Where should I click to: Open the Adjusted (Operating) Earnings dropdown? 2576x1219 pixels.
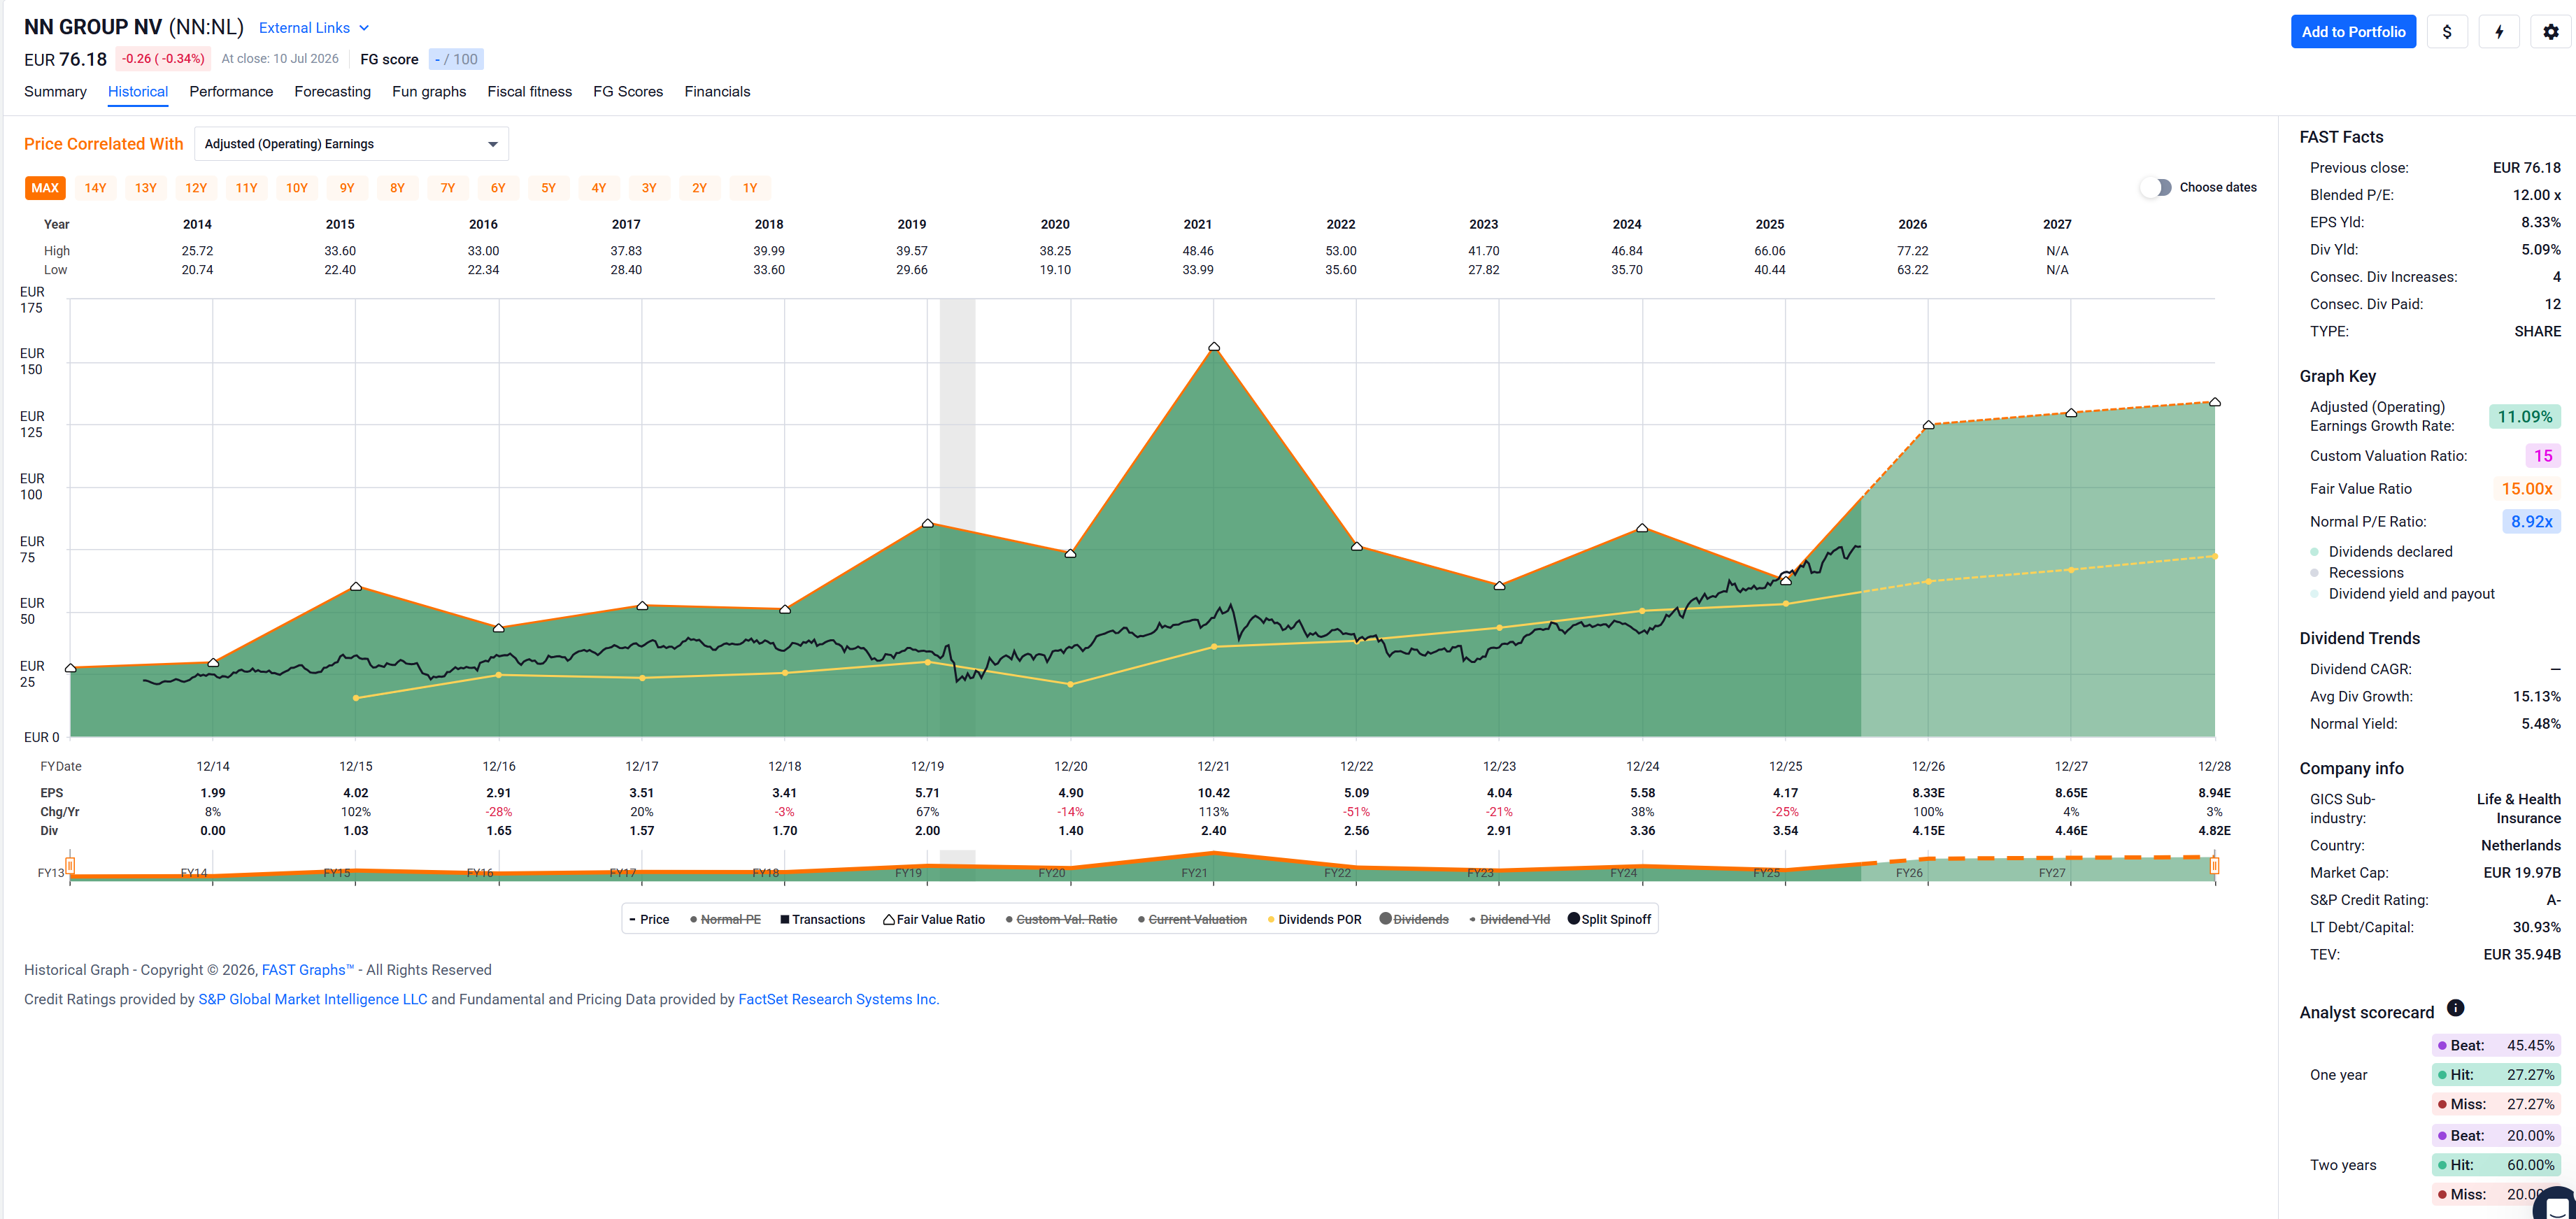(x=351, y=144)
